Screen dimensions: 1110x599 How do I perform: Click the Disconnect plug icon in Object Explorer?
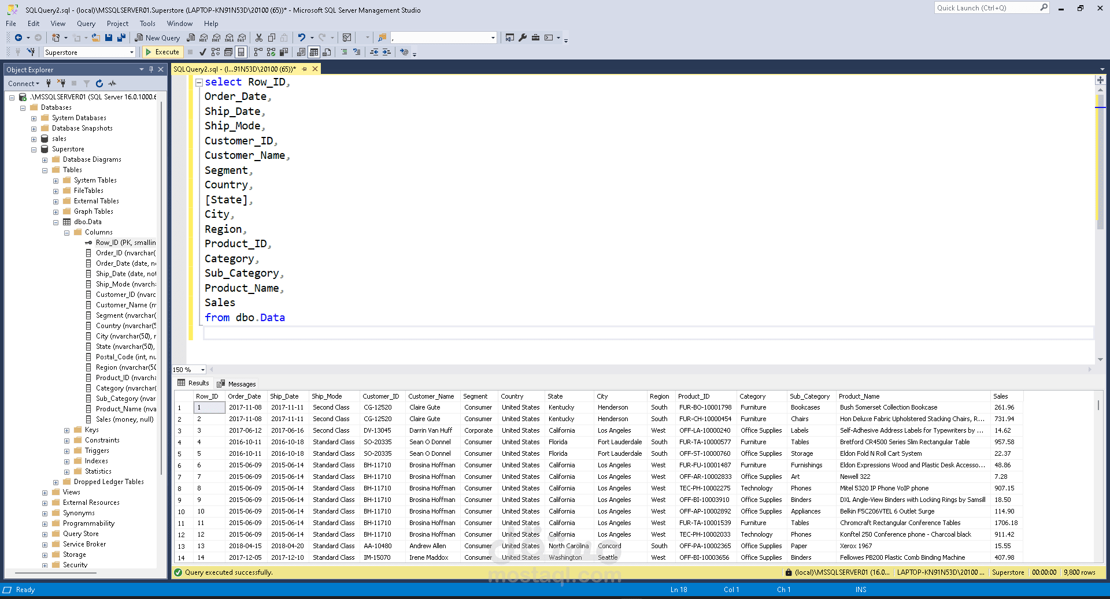61,84
